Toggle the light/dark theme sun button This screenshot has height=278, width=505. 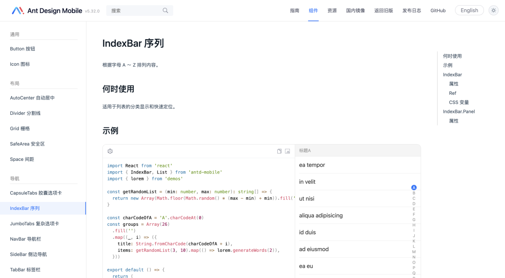[493, 11]
